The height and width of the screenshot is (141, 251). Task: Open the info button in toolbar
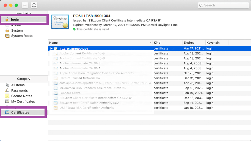click(x=34, y=5)
